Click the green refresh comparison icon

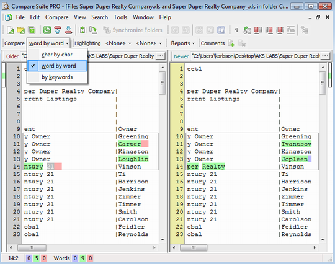pyautogui.click(x=47, y=30)
